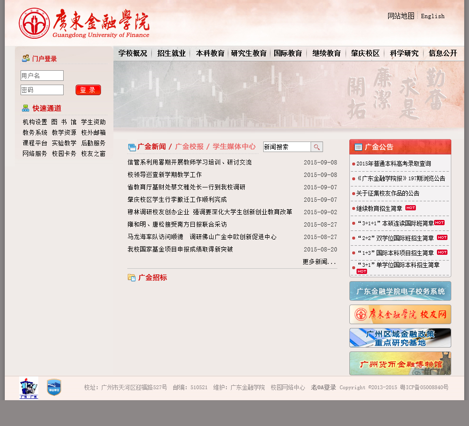Open notice 广东金融学院报197期浏览公告
The height and width of the screenshot is (426, 469).
(401, 178)
